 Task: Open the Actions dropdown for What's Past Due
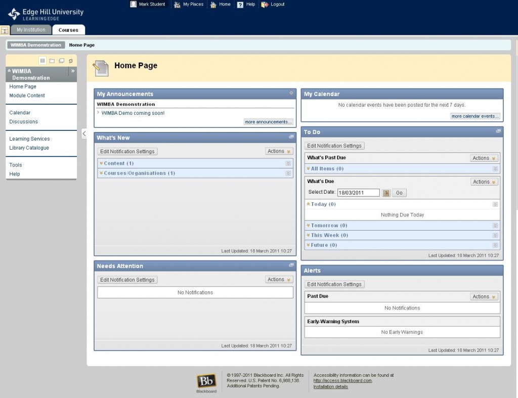click(x=484, y=158)
